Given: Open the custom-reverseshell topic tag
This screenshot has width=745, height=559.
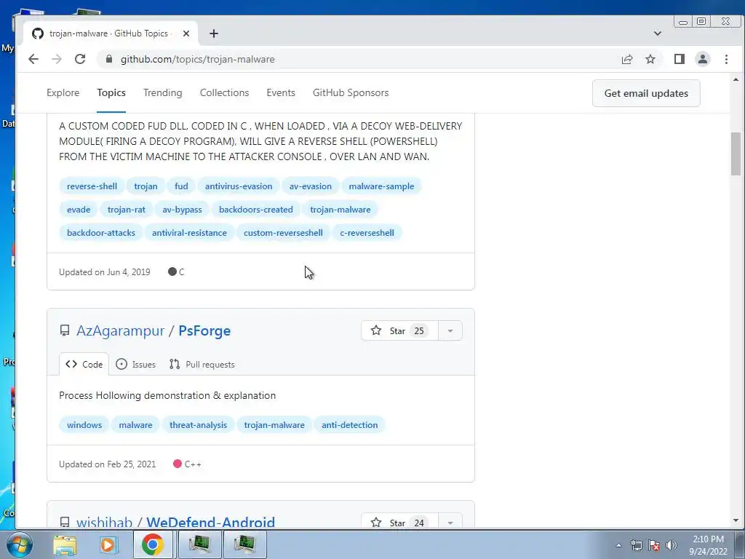Looking at the screenshot, I should 283,232.
